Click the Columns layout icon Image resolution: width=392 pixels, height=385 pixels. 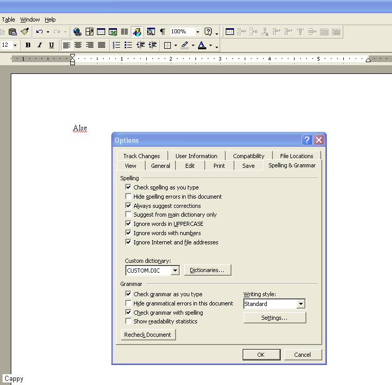[124, 32]
